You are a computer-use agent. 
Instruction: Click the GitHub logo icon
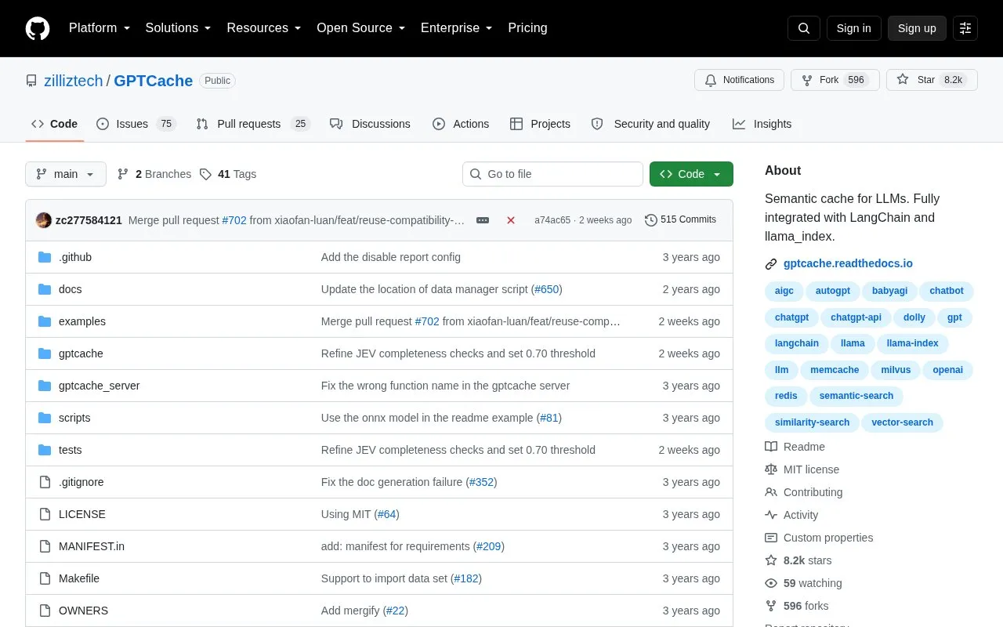click(38, 28)
